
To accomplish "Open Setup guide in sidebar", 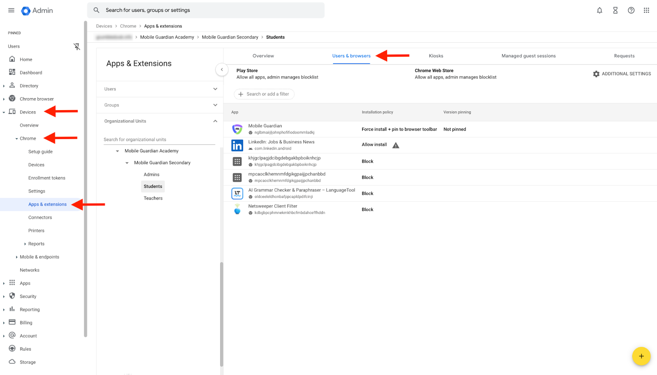I will click(40, 152).
